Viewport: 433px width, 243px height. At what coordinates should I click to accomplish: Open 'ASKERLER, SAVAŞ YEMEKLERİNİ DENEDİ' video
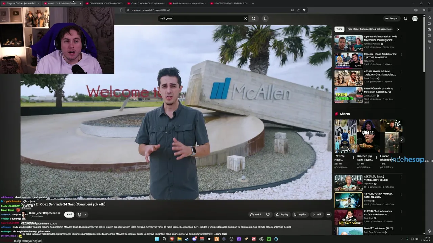[348, 183]
